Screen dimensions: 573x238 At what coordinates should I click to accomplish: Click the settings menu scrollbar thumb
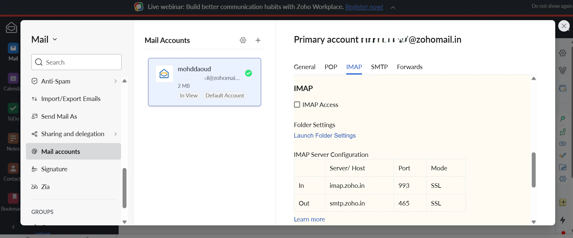[124, 188]
